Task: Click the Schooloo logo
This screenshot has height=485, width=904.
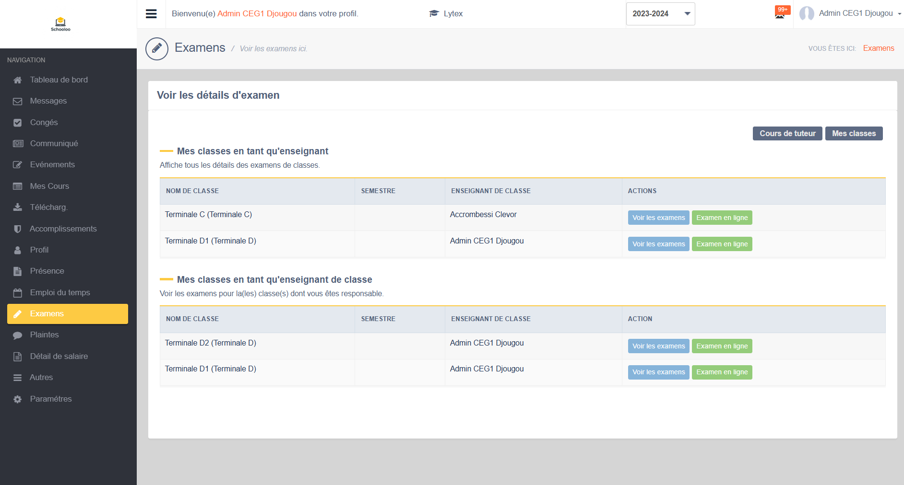Action: 60,24
